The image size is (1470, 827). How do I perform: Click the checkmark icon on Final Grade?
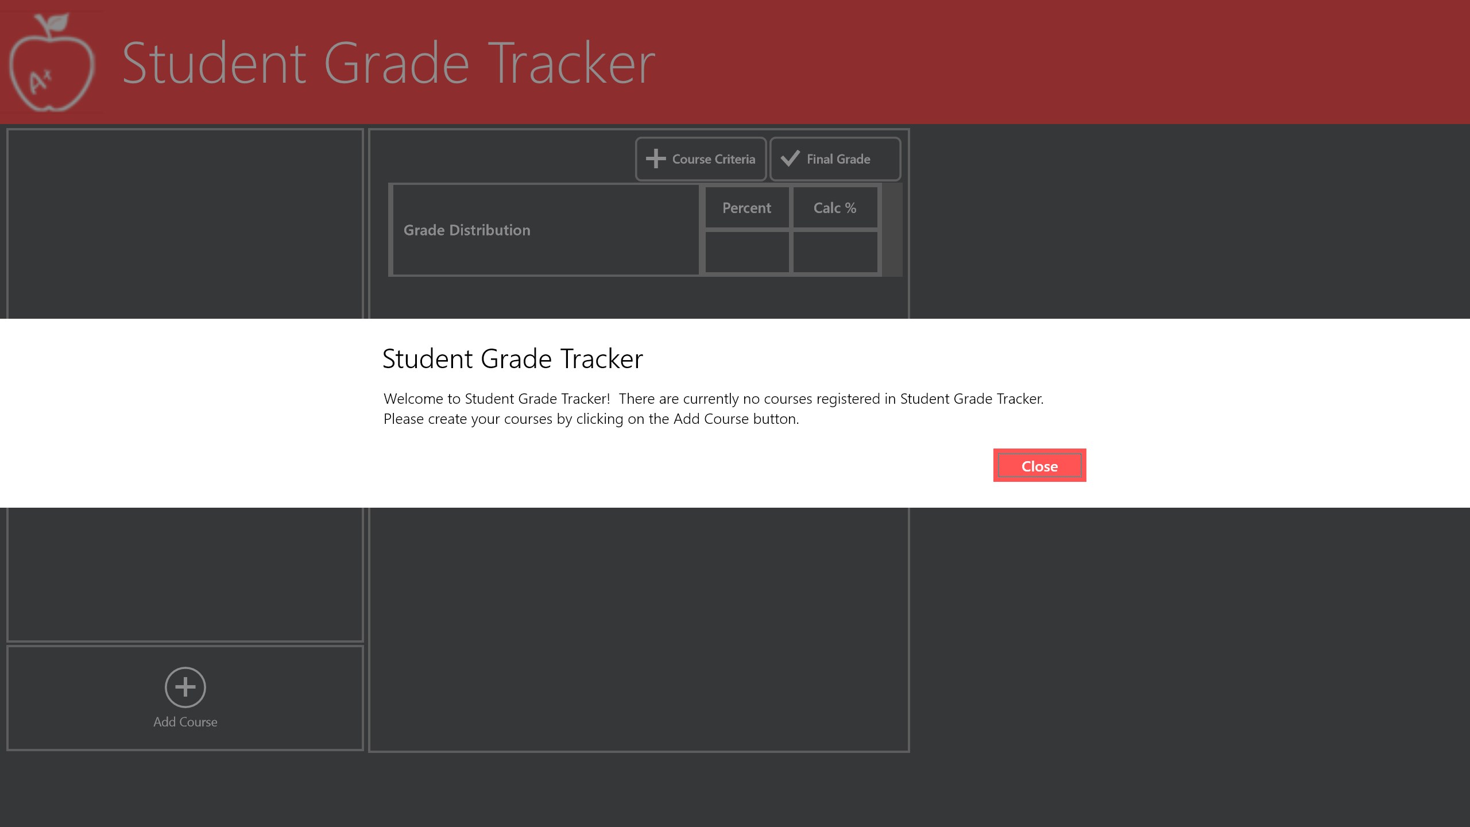point(790,159)
